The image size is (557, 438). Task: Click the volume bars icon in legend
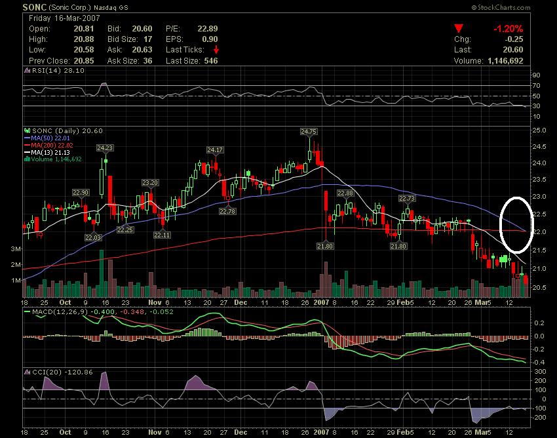[27, 159]
